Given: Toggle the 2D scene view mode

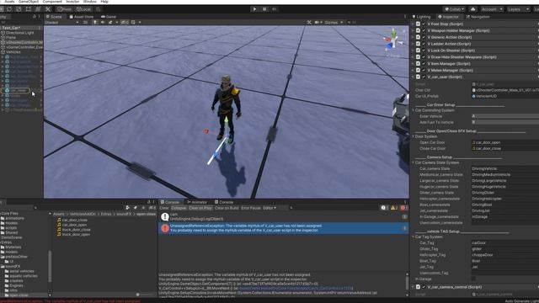Looking at the screenshot, I should [86, 23].
